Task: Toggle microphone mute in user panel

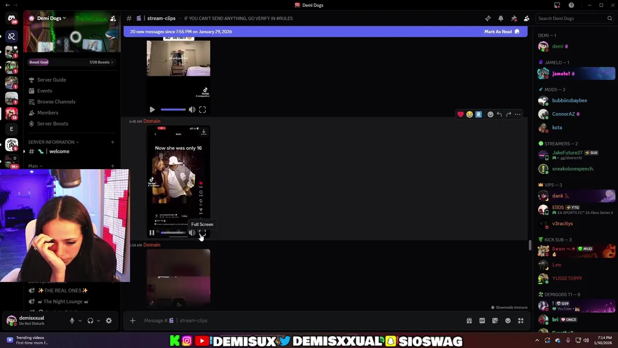Action: (72, 320)
